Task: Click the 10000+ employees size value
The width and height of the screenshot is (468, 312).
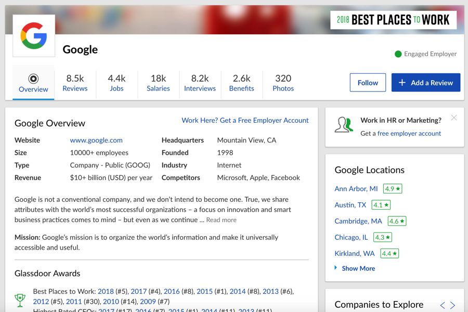Action: [x=99, y=153]
